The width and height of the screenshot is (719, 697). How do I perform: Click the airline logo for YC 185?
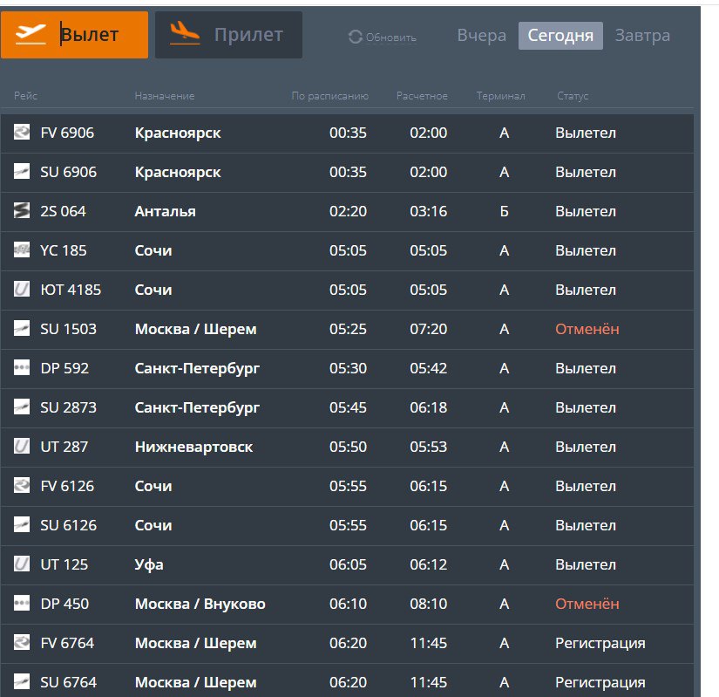click(22, 249)
